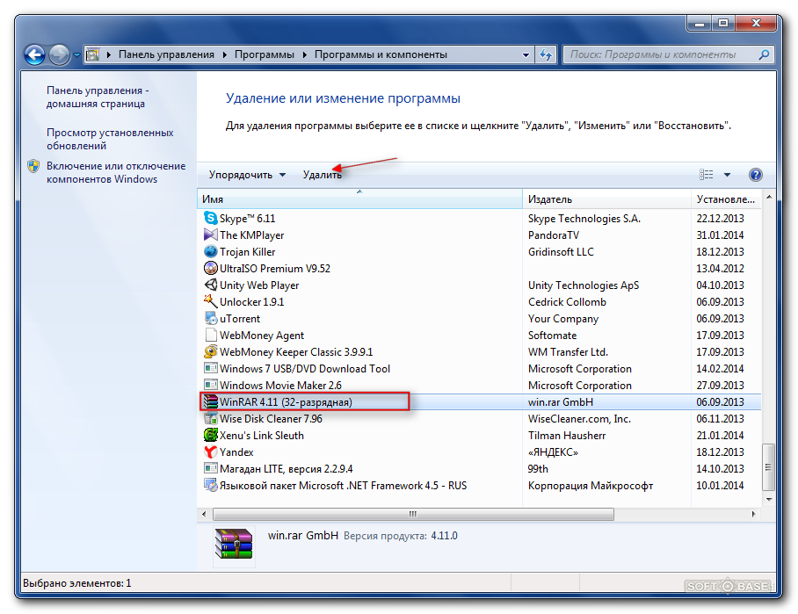Select WinRAR 4.11 (32-разрядная) entry

(286, 402)
